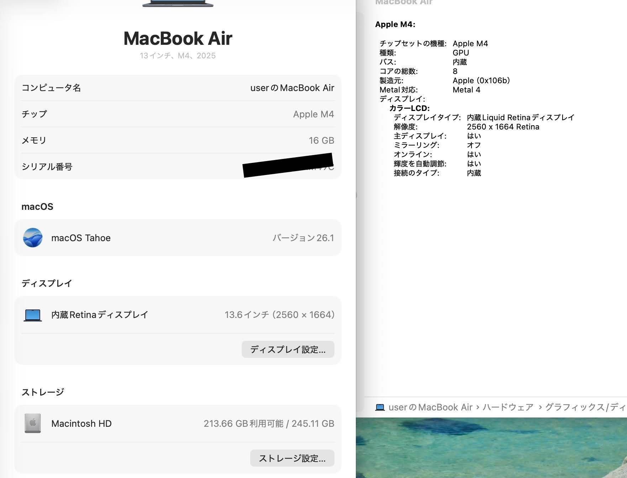Viewport: 627px width, 478px height.
Task: Click the カラーLCD entry in the report
Action: coord(409,108)
